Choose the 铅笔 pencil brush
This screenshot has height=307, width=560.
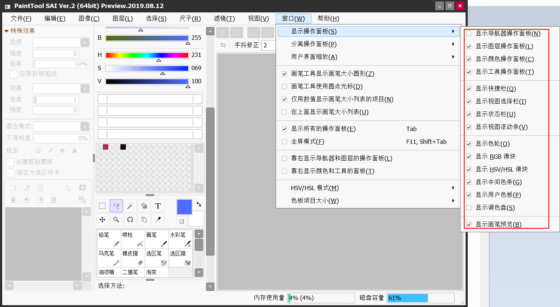[109, 239]
